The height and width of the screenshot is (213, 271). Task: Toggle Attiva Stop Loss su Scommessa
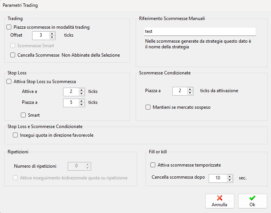9,81
